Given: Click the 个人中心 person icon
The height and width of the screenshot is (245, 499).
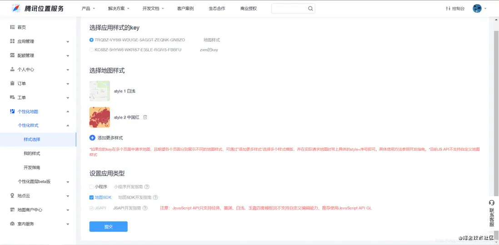Looking at the screenshot, I should pyautogui.click(x=12, y=70).
